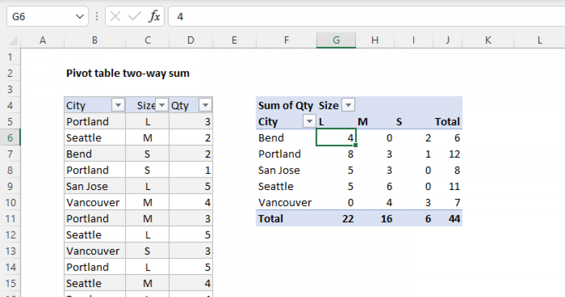Click the grand total cell showing 44
This screenshot has width=565, height=297.
click(x=454, y=219)
